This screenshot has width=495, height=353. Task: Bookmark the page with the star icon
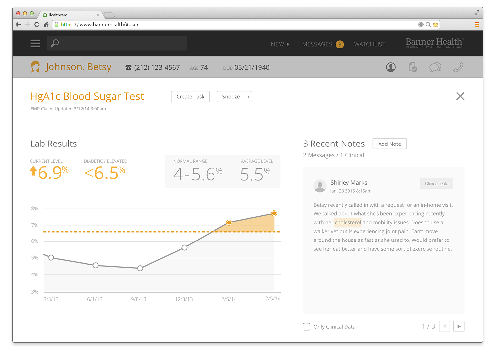pyautogui.click(x=435, y=24)
